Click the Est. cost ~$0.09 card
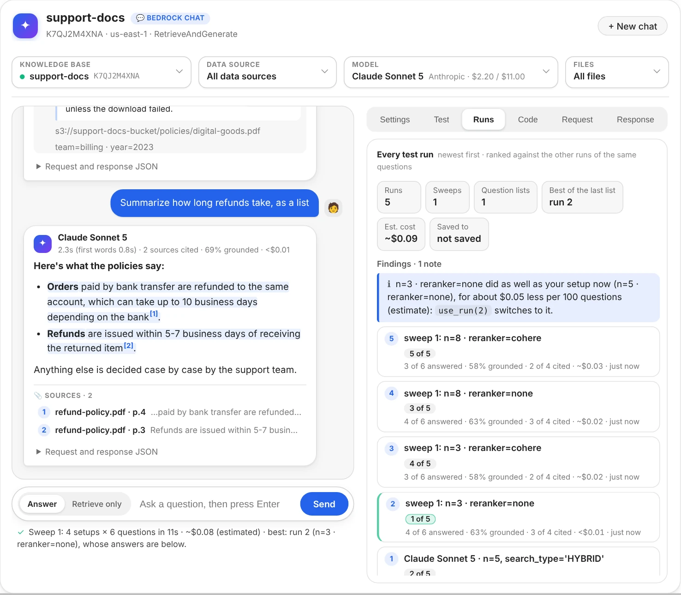681x595 pixels. [401, 234]
